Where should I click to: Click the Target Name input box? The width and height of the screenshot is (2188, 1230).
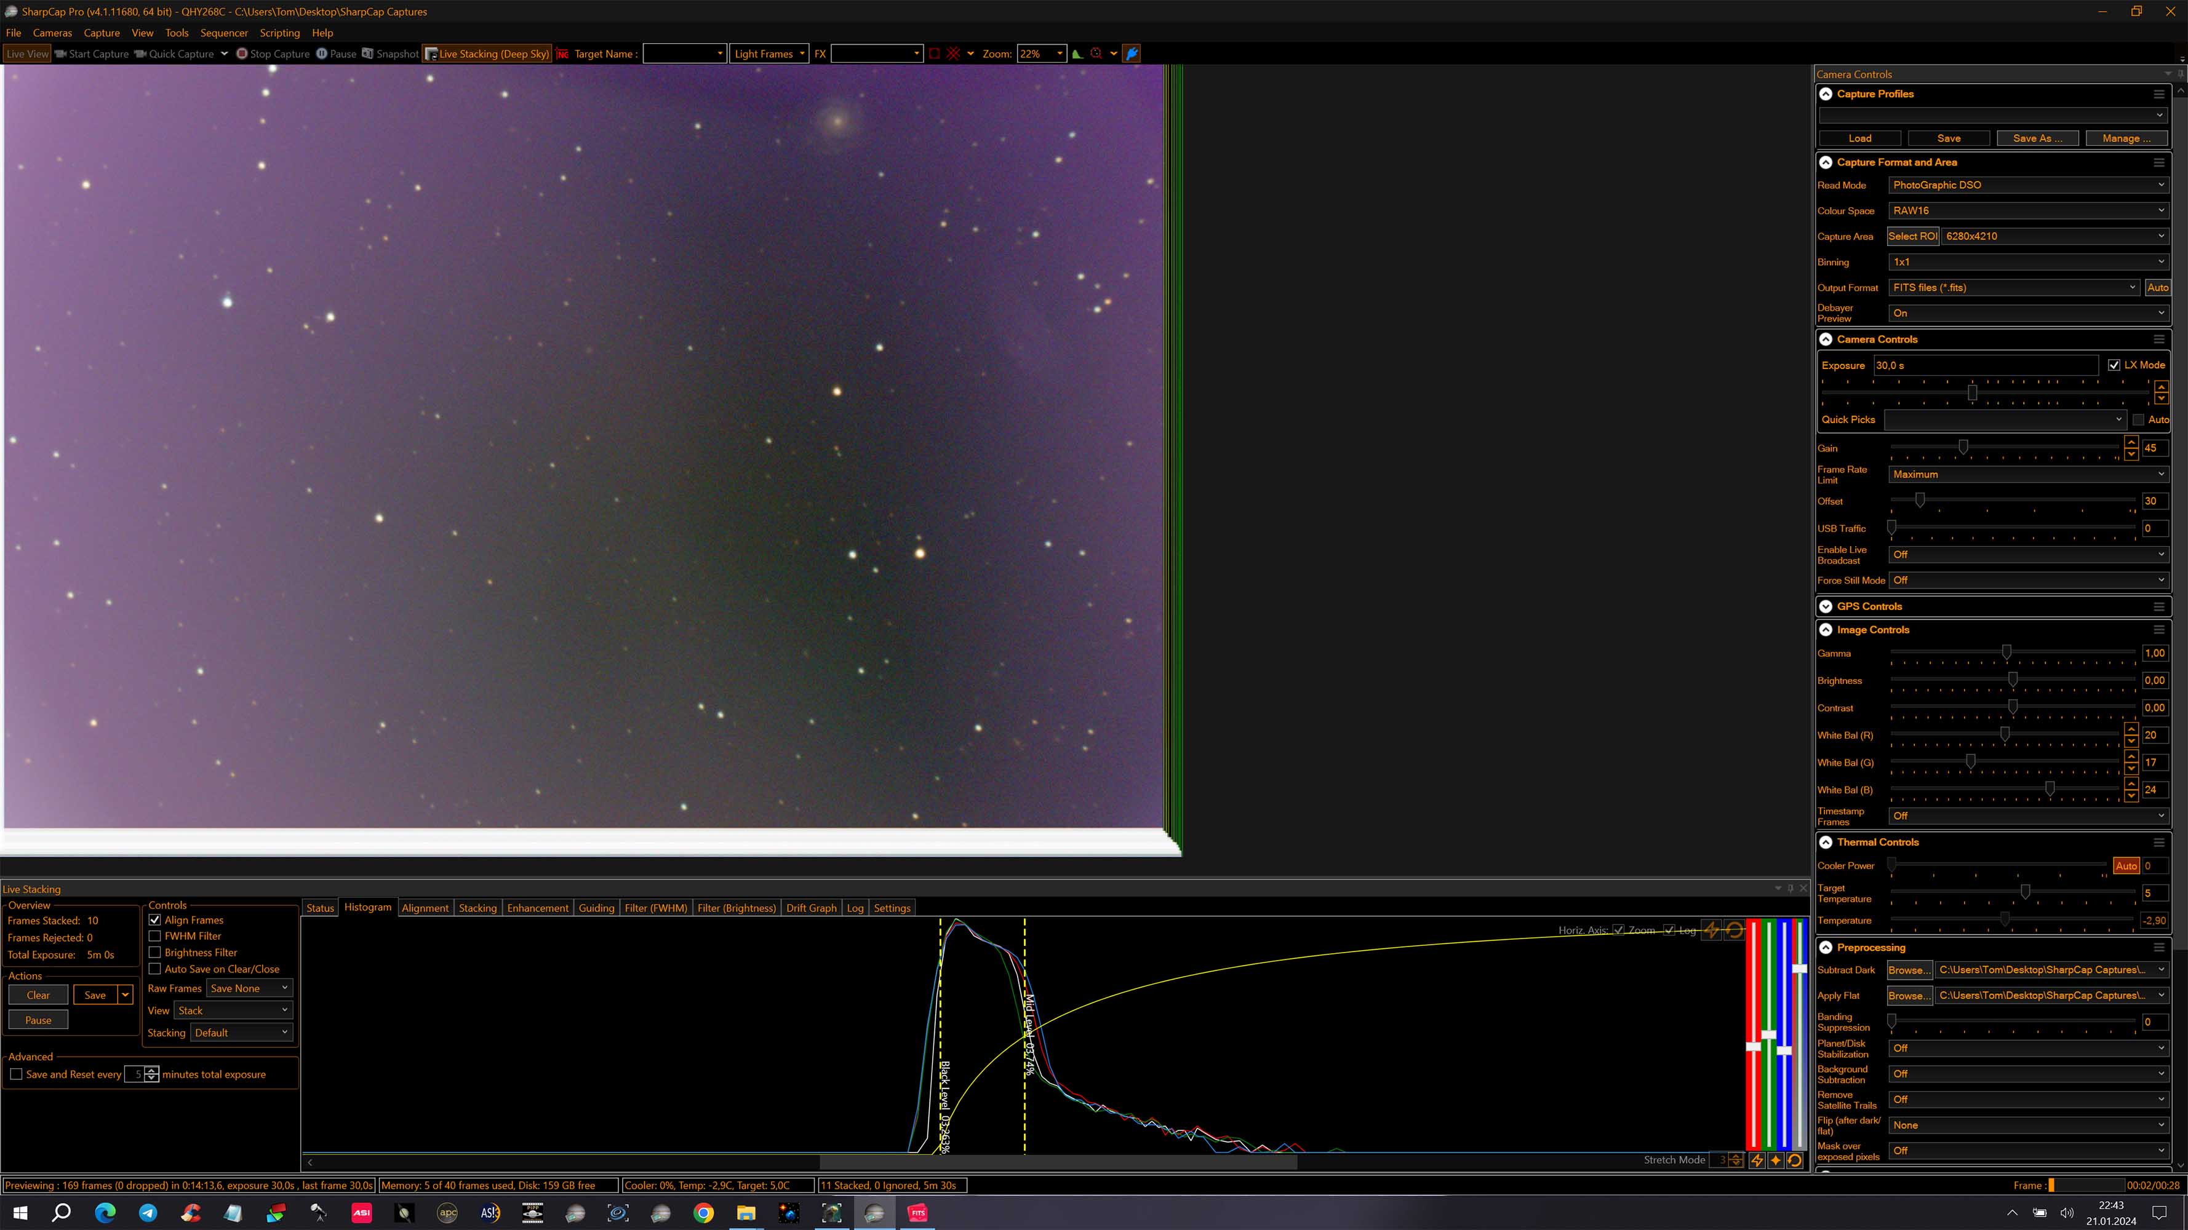click(x=685, y=54)
